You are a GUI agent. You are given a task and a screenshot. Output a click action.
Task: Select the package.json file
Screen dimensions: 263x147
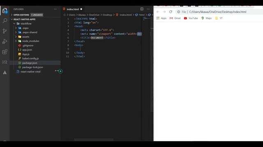click(x=35, y=63)
